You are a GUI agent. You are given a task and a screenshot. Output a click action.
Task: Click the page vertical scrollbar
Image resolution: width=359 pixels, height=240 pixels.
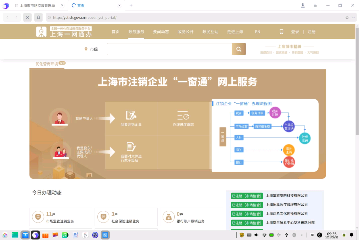[357, 85]
